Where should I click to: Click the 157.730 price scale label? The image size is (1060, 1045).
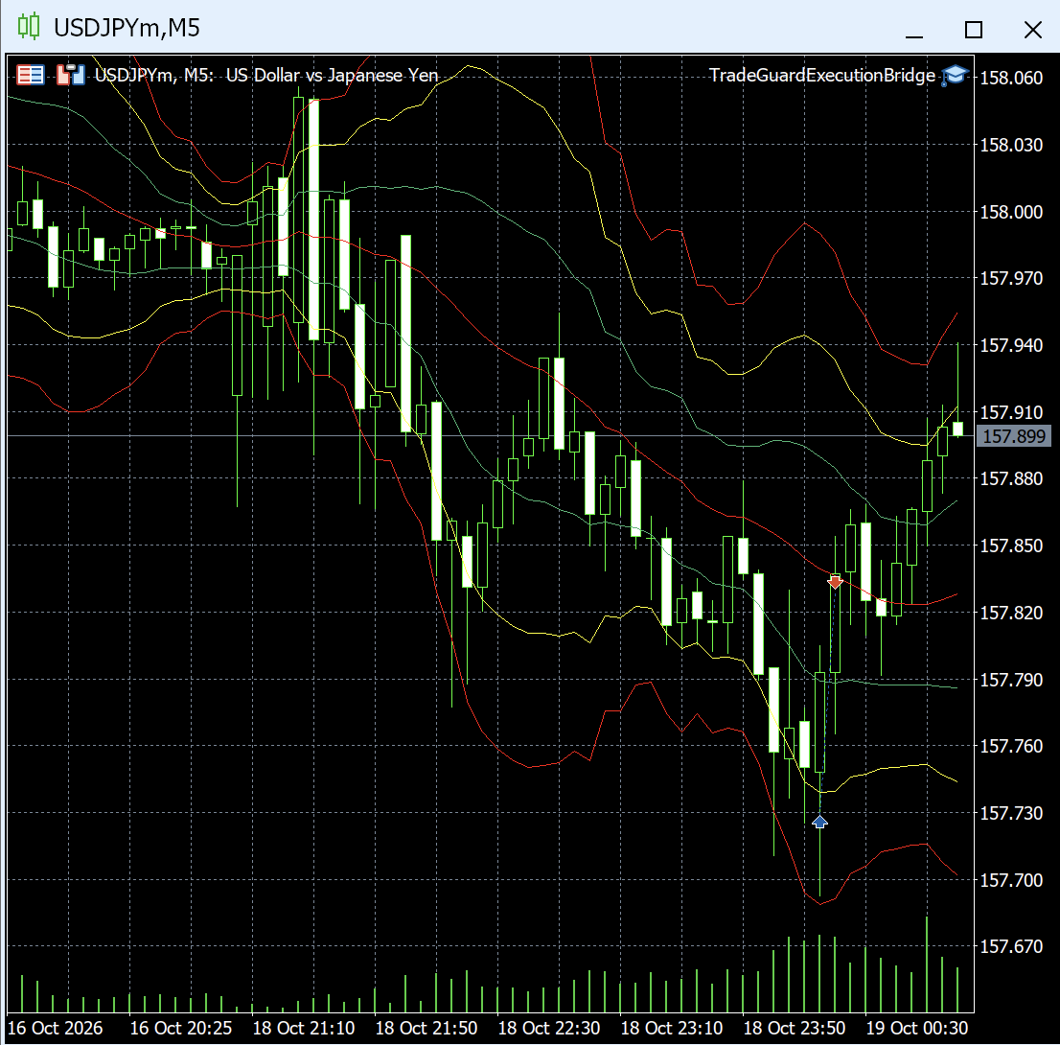pyautogui.click(x=1011, y=812)
